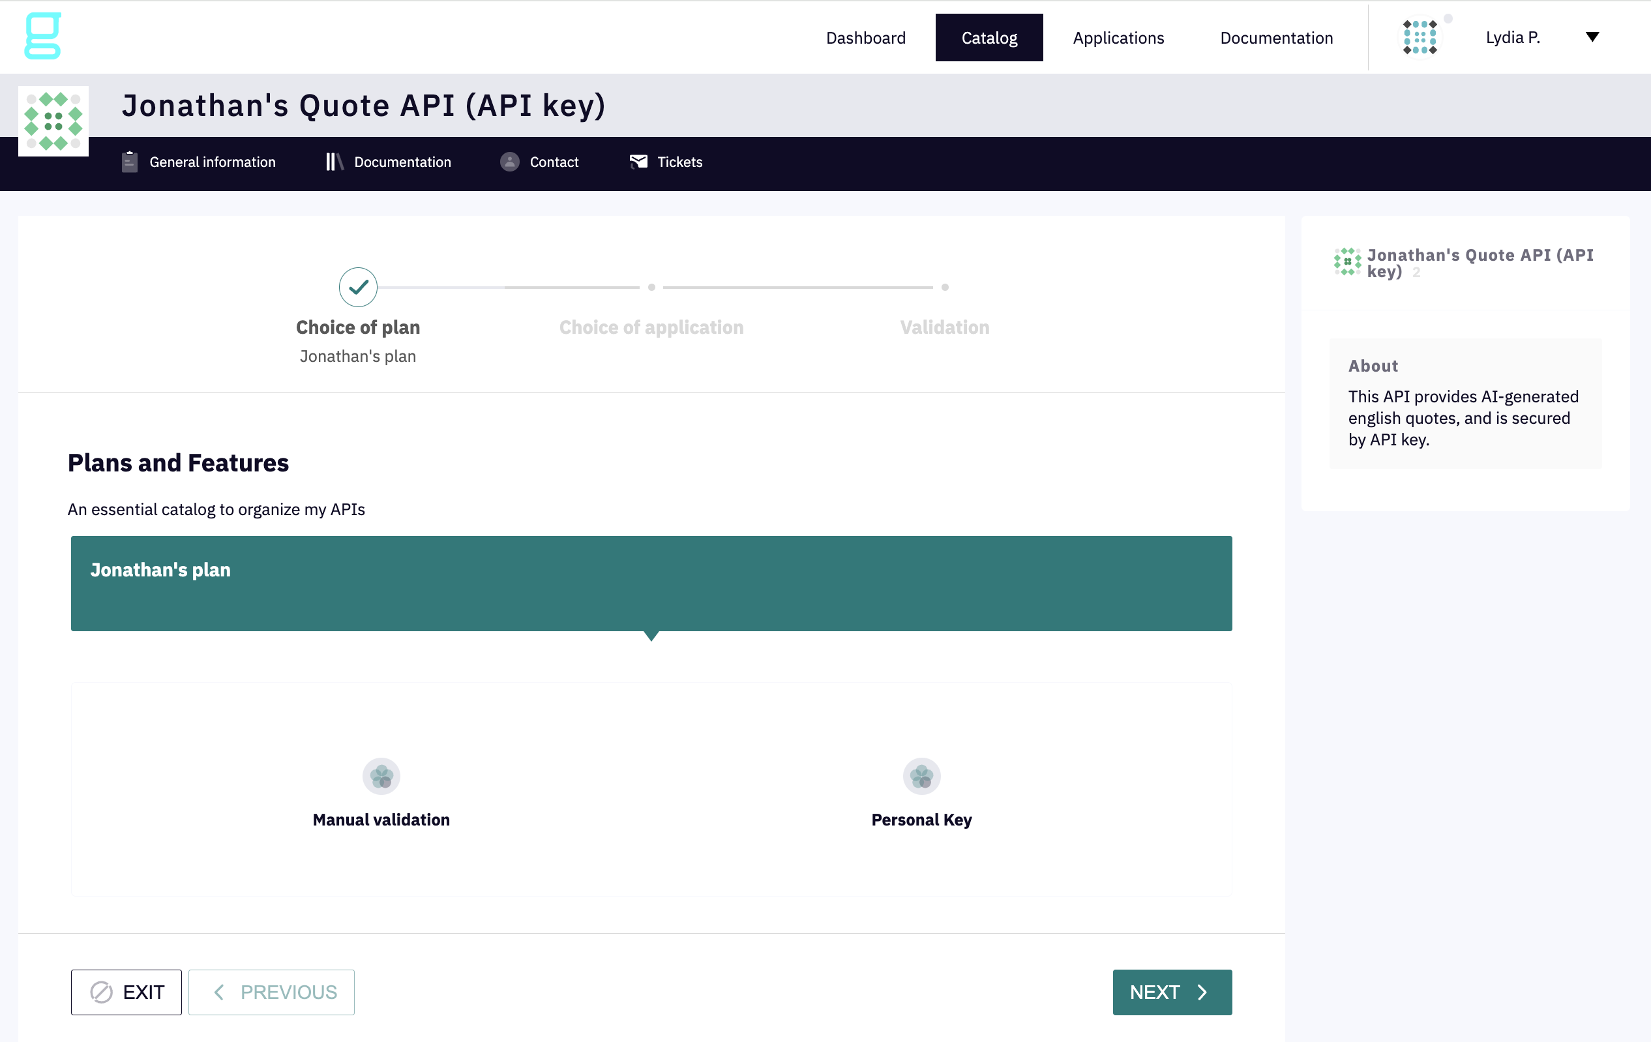Click the Personal Key feature icon
Viewport: 1651px width, 1042px height.
[921, 776]
